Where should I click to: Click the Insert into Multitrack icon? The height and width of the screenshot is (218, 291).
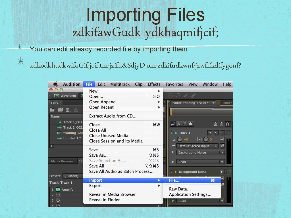(x=76, y=110)
